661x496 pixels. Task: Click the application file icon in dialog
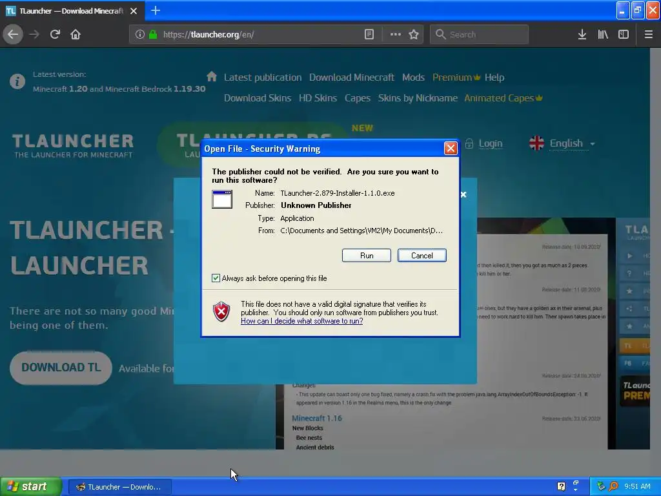[x=222, y=199]
